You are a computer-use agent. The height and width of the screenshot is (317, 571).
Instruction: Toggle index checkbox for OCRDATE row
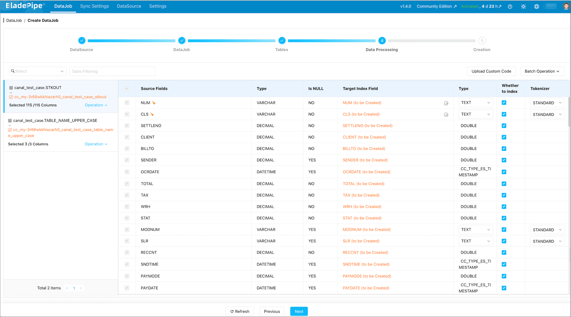coord(504,172)
